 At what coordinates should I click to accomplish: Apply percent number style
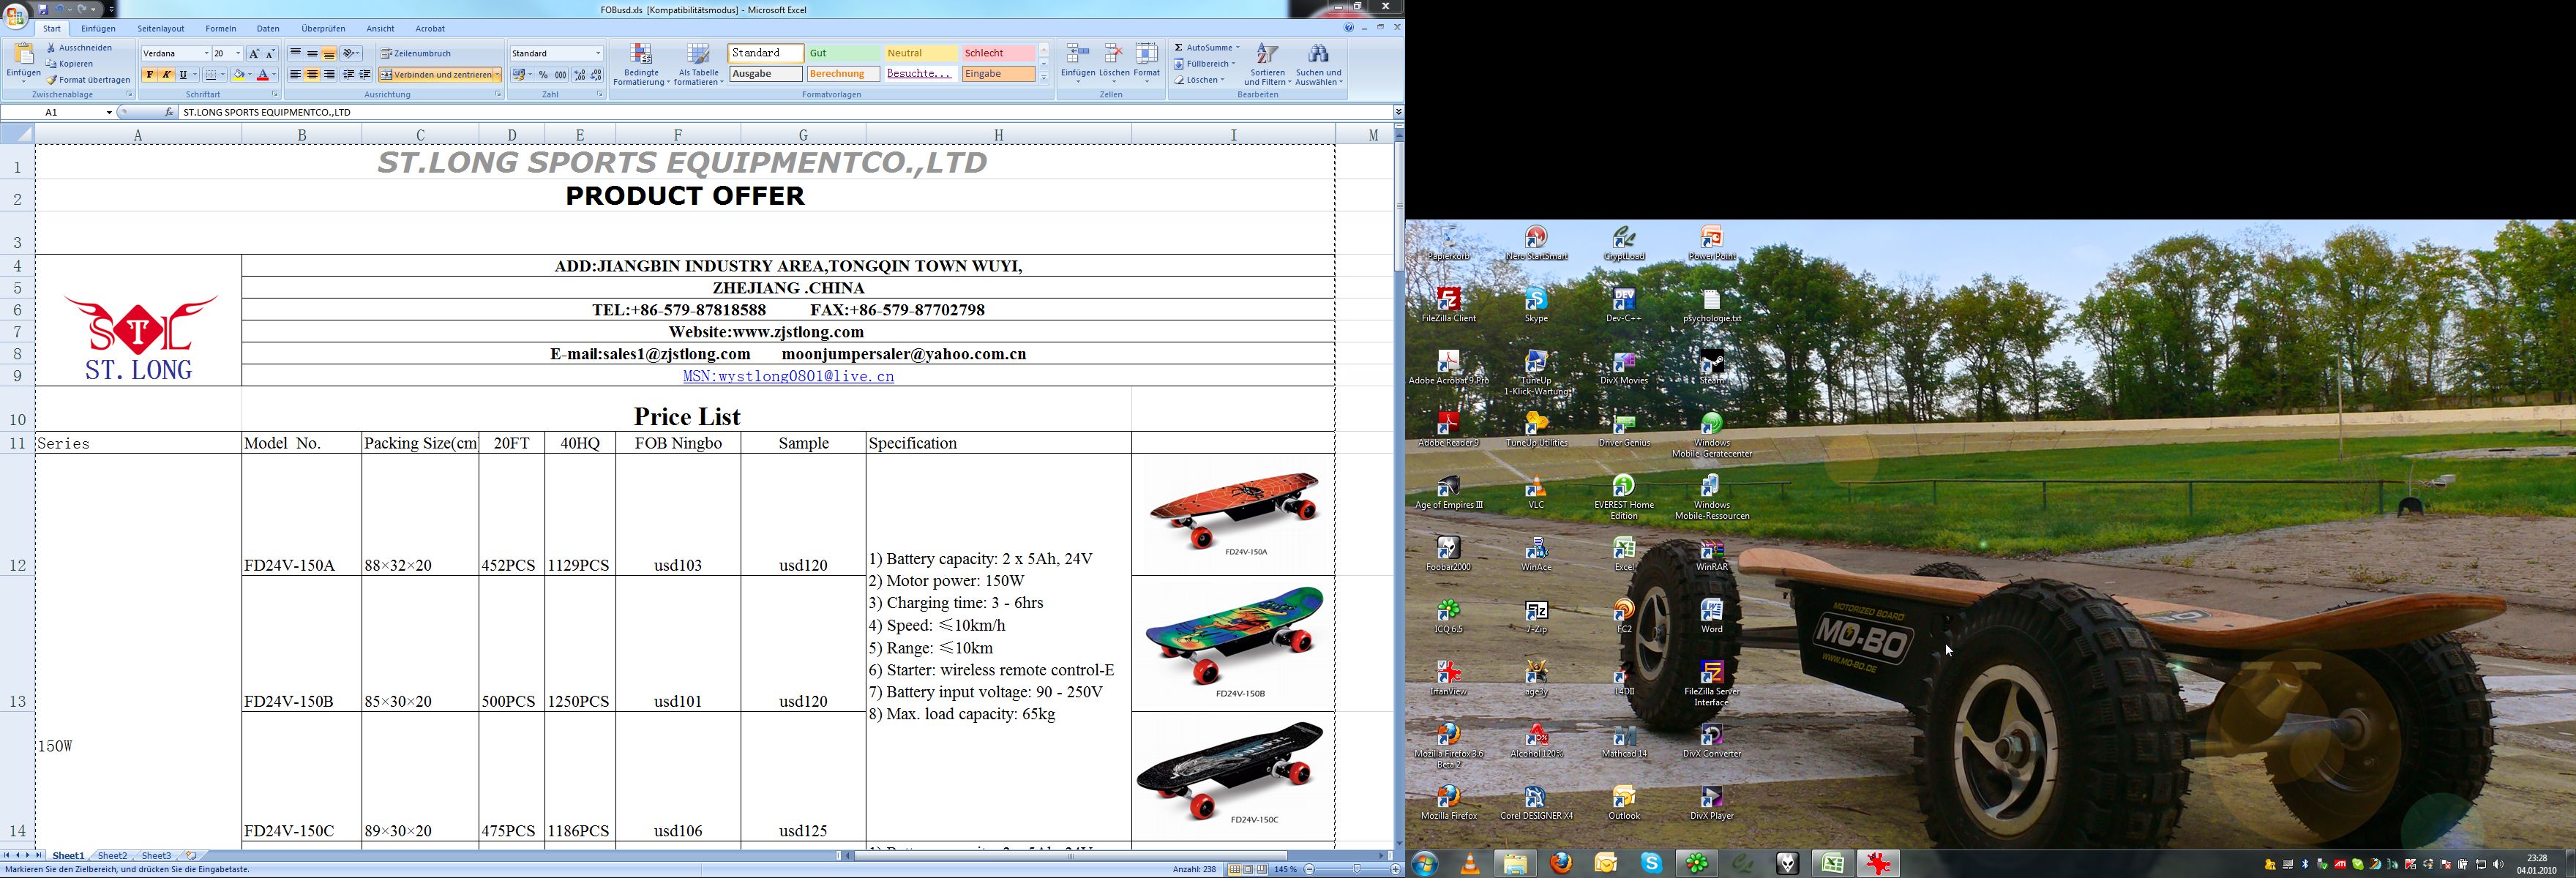543,75
